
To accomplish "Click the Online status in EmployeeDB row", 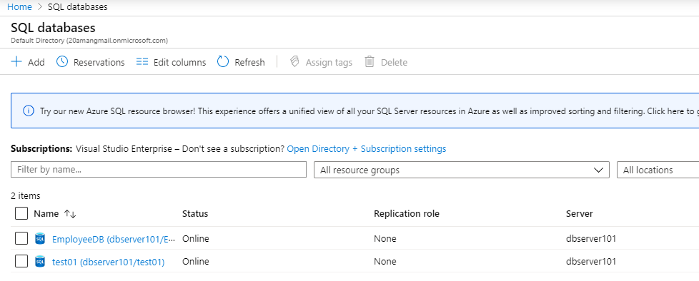I will tap(196, 239).
